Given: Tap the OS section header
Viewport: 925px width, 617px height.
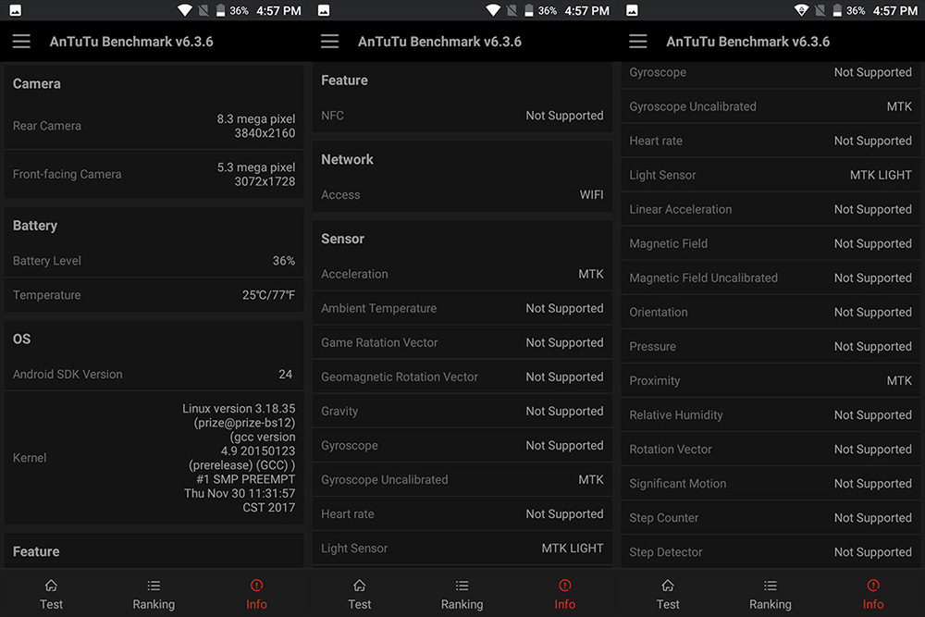Looking at the screenshot, I should pos(22,339).
